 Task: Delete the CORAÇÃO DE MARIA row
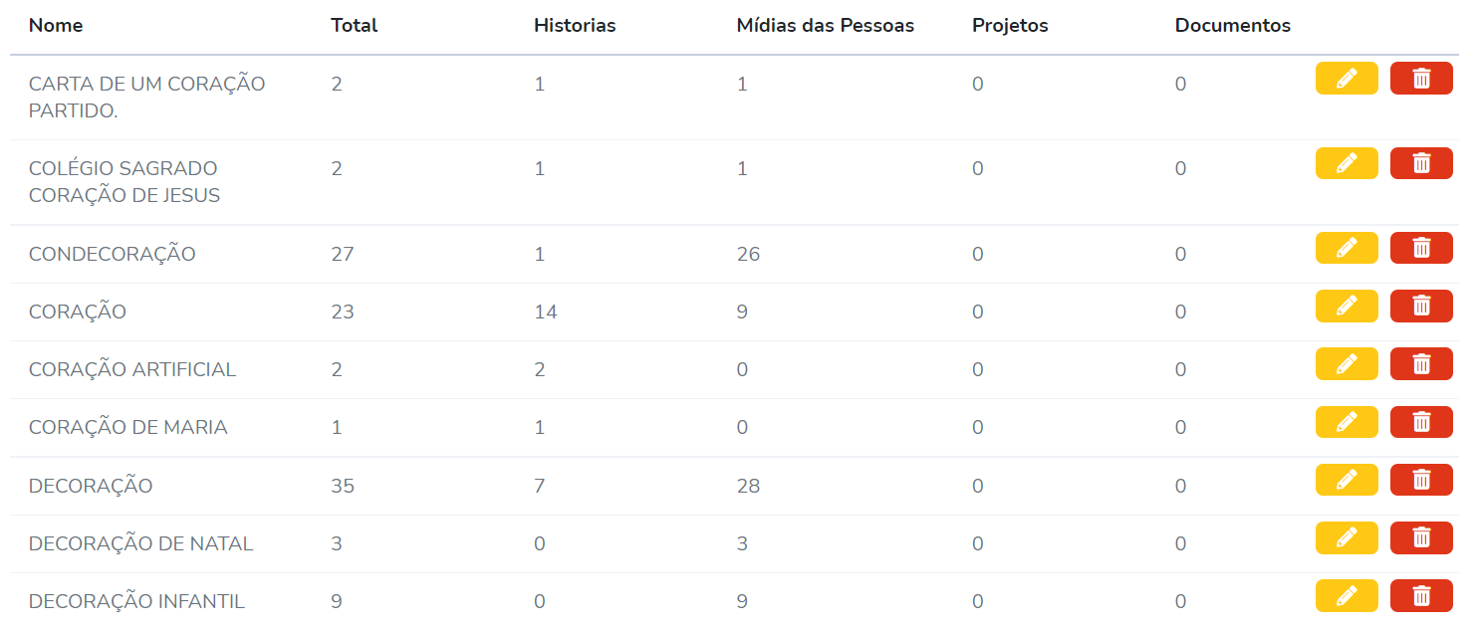coord(1421,422)
